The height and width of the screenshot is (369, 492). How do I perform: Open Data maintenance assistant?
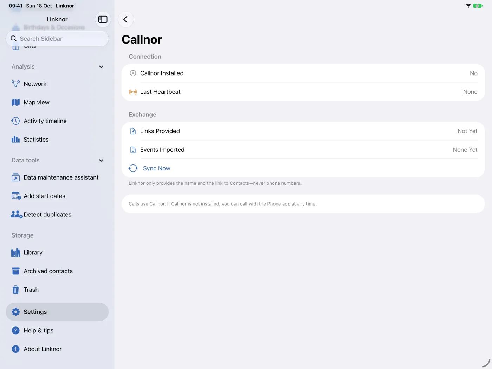(x=57, y=177)
